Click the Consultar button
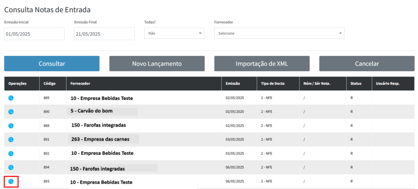Screen dimensions: 418x189 click(52, 64)
